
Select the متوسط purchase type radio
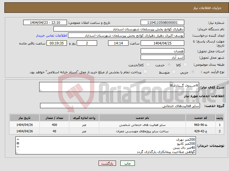(x=174, y=72)
